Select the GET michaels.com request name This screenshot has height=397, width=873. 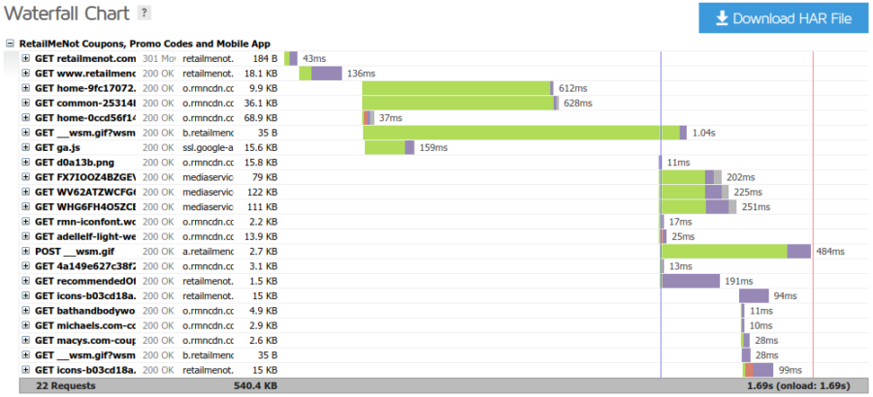(x=84, y=325)
